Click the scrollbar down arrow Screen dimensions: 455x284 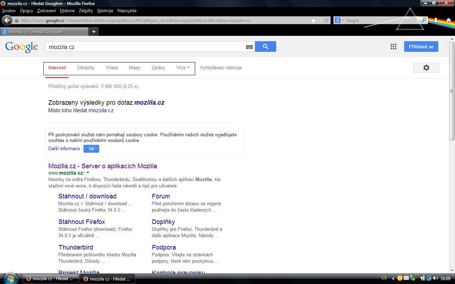click(x=452, y=271)
